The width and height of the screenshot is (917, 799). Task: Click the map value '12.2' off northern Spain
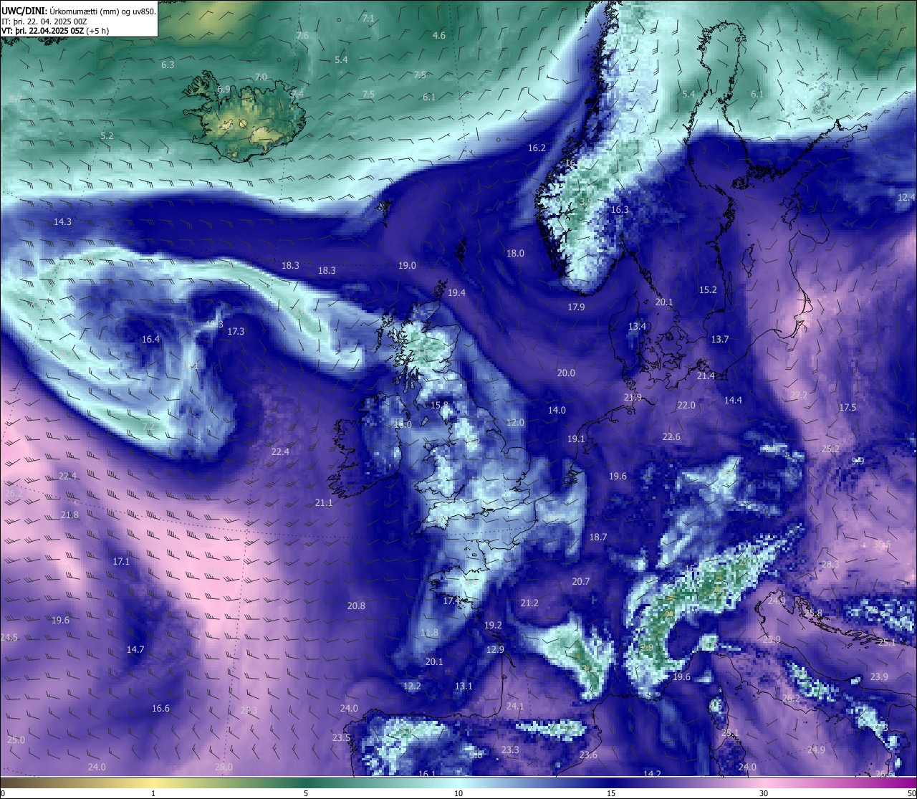[412, 686]
